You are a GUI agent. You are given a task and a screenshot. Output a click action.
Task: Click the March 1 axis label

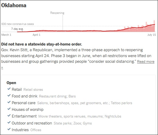point(6,35)
